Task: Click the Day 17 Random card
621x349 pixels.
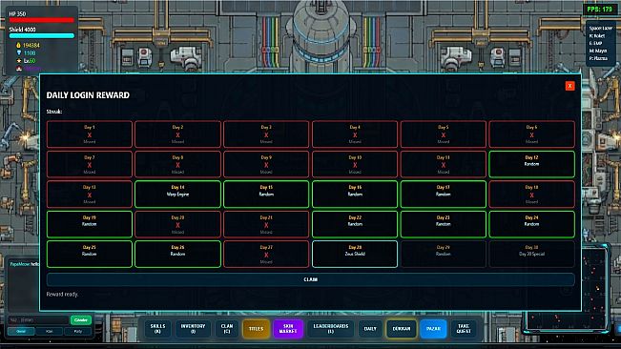Action: click(x=444, y=194)
